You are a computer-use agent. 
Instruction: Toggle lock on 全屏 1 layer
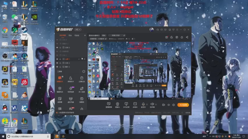[x=60, y=59]
